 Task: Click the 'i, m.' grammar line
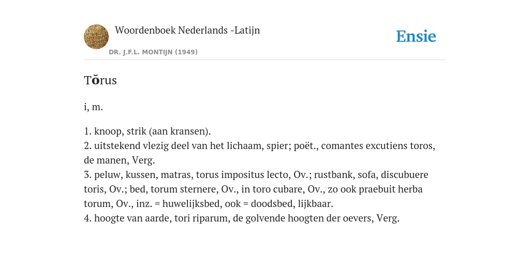tap(93, 107)
